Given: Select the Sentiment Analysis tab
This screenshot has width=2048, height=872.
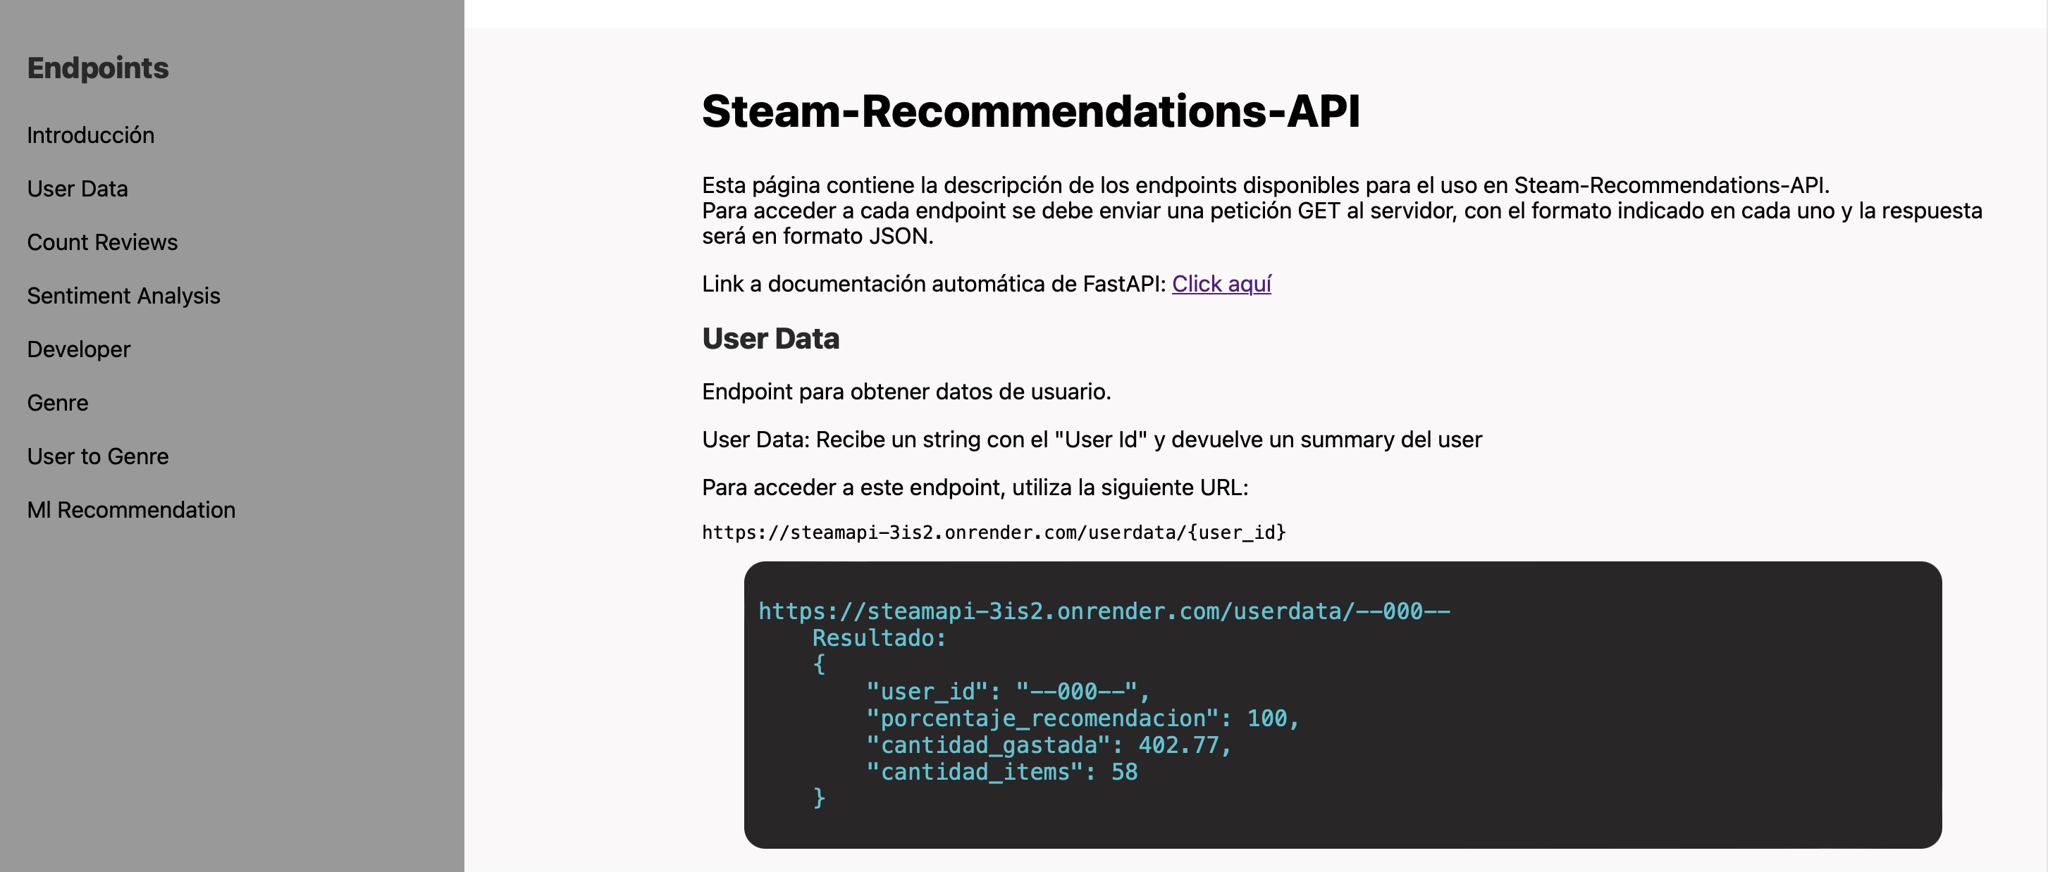Looking at the screenshot, I should click(x=123, y=294).
